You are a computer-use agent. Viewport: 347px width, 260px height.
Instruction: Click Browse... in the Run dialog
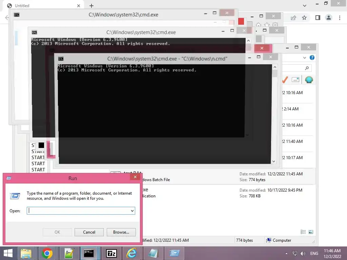pyautogui.click(x=121, y=232)
